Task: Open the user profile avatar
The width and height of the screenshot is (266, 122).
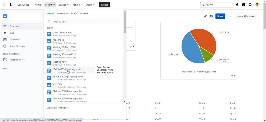Action: 257,5
